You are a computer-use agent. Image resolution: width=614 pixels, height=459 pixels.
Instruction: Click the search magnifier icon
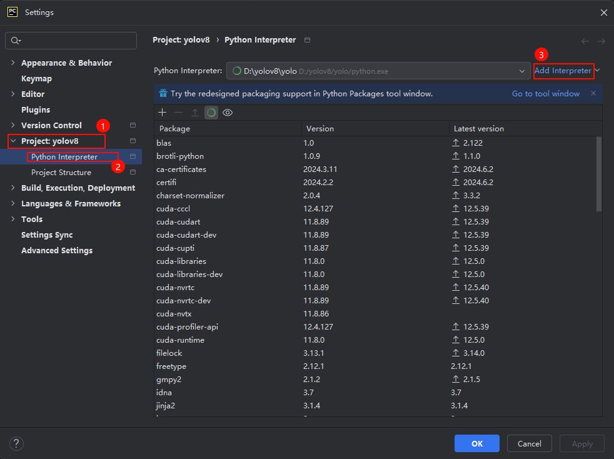point(16,41)
